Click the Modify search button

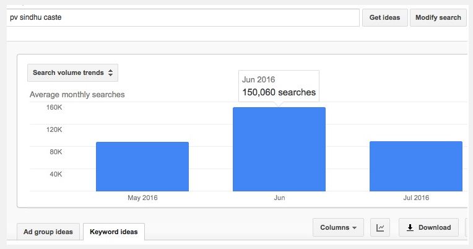438,17
